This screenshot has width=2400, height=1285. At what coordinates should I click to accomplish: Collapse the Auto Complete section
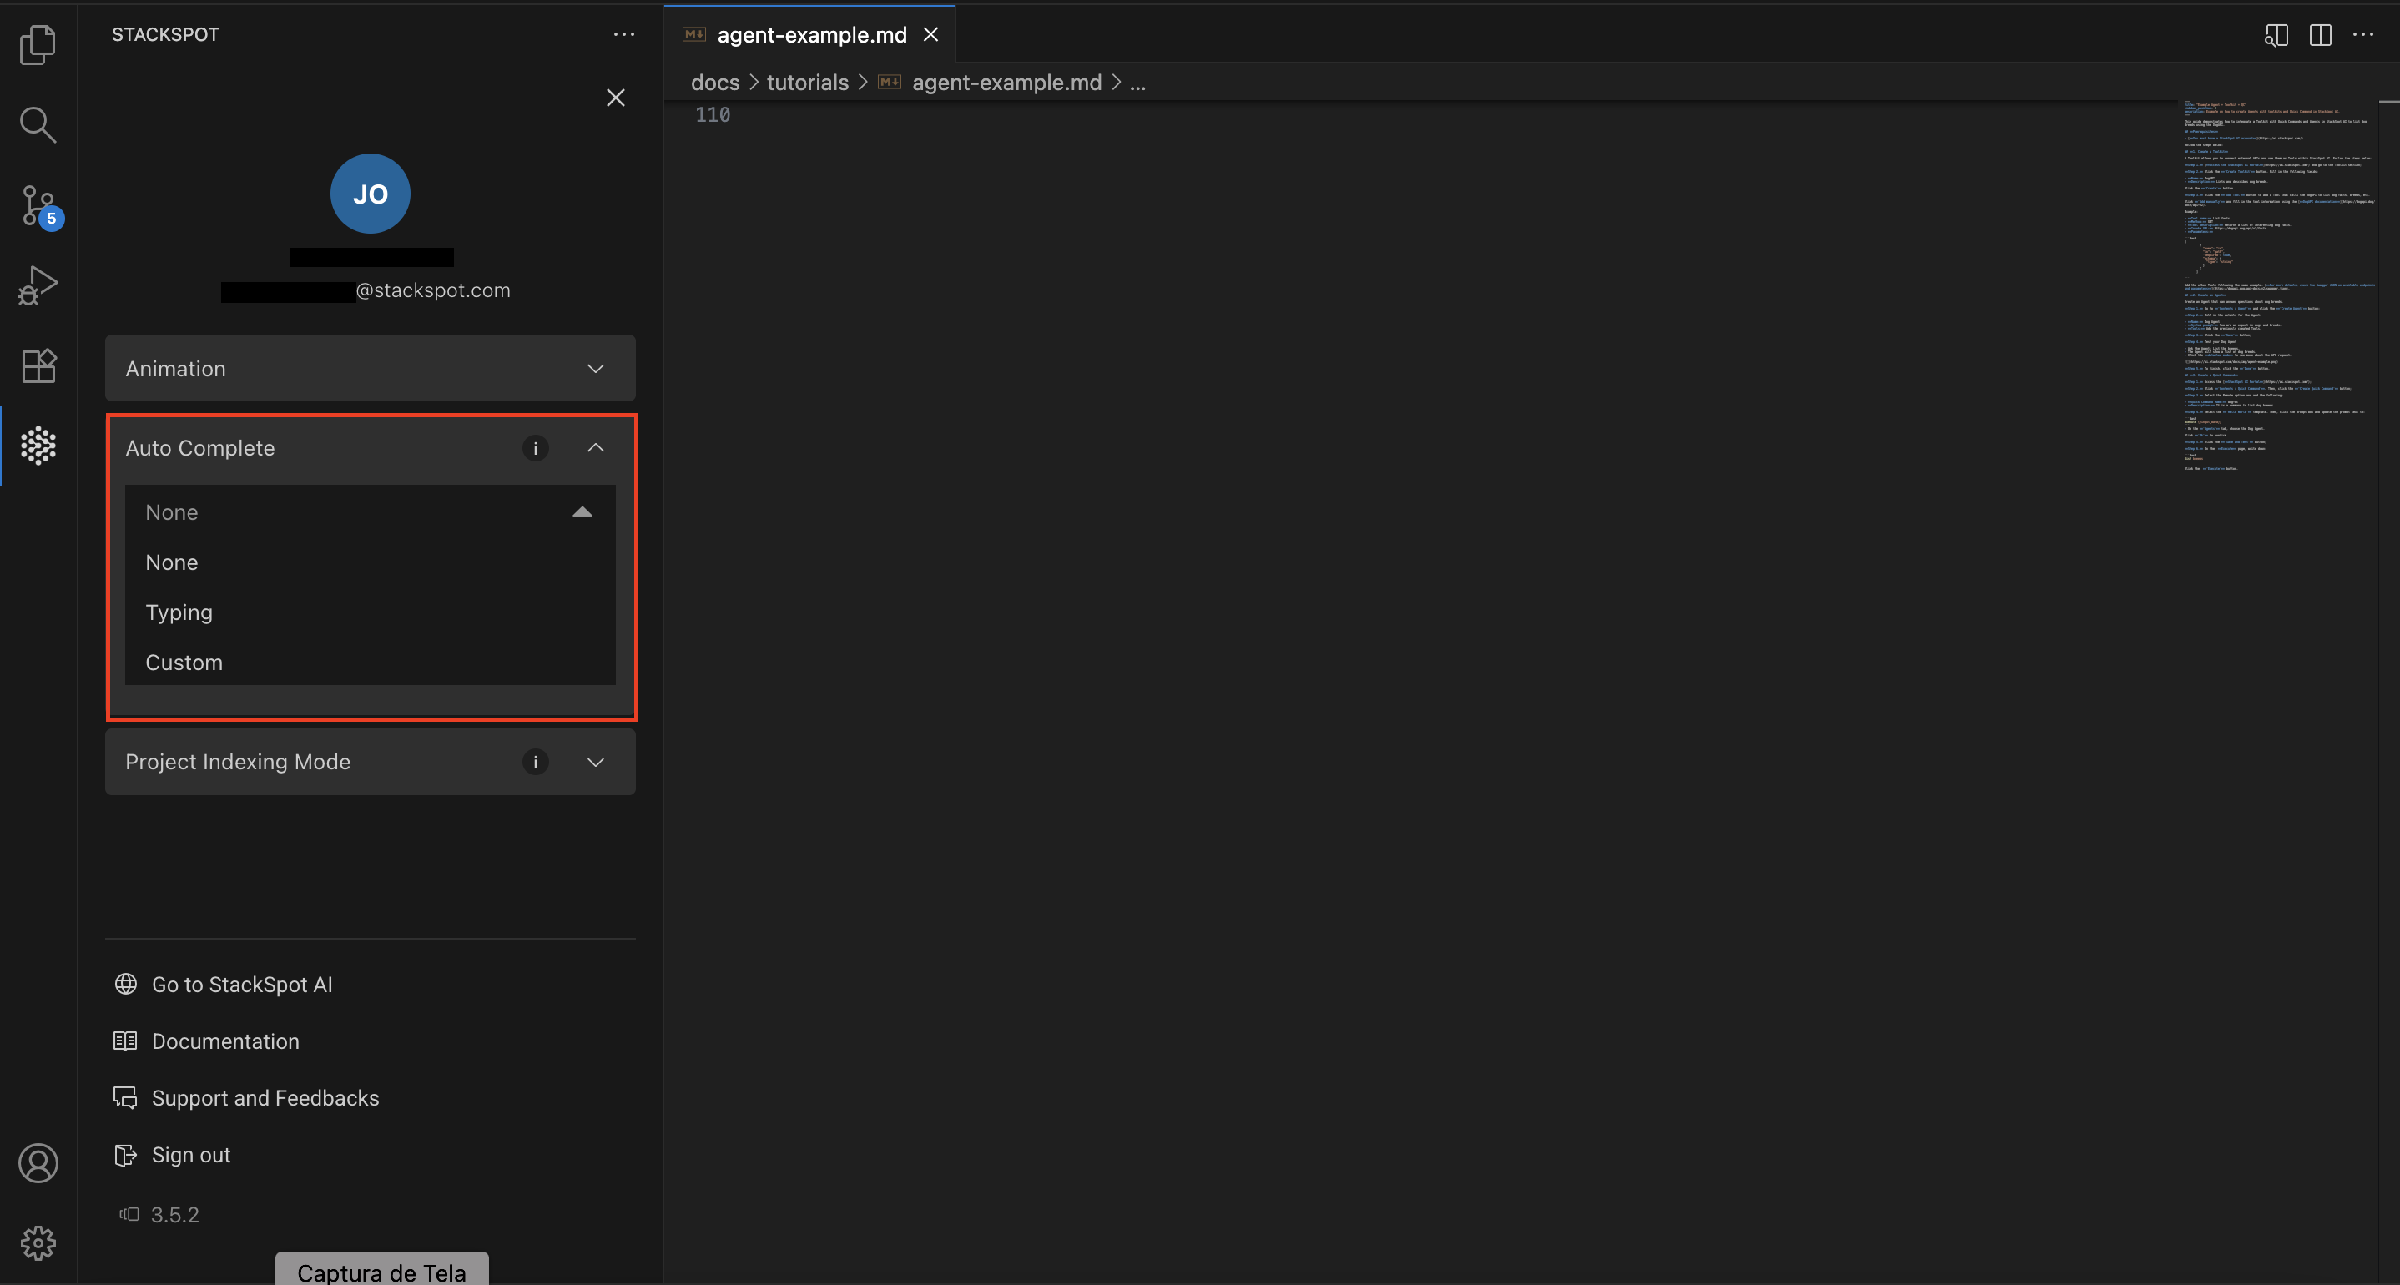(595, 447)
